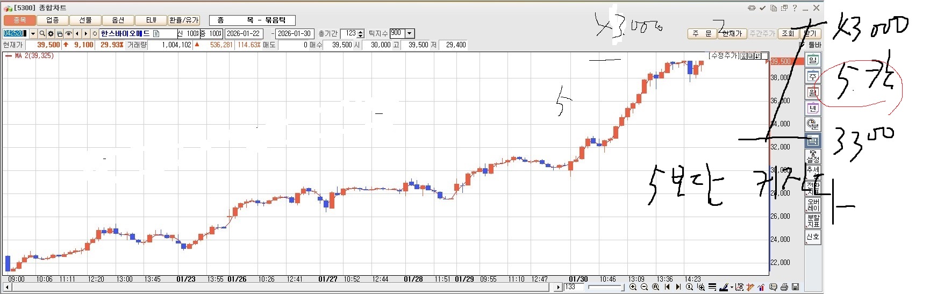Click the 주문 order button

click(702, 33)
